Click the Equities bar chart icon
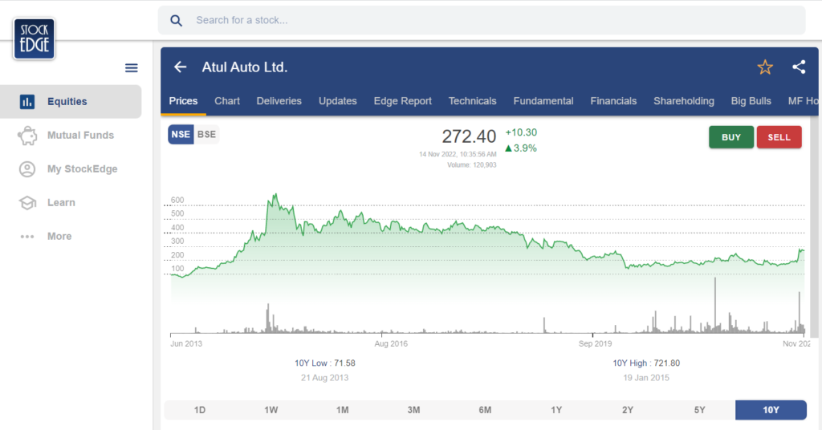Viewport: 822px width, 430px height. (x=27, y=102)
